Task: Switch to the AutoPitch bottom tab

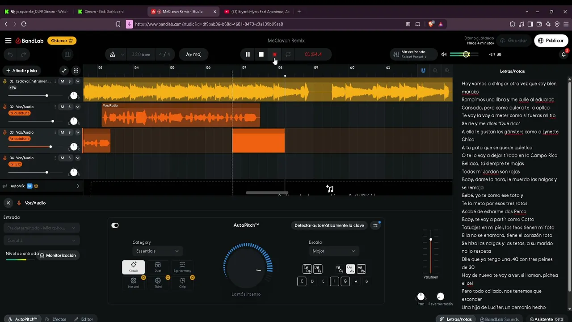Action: 23,319
